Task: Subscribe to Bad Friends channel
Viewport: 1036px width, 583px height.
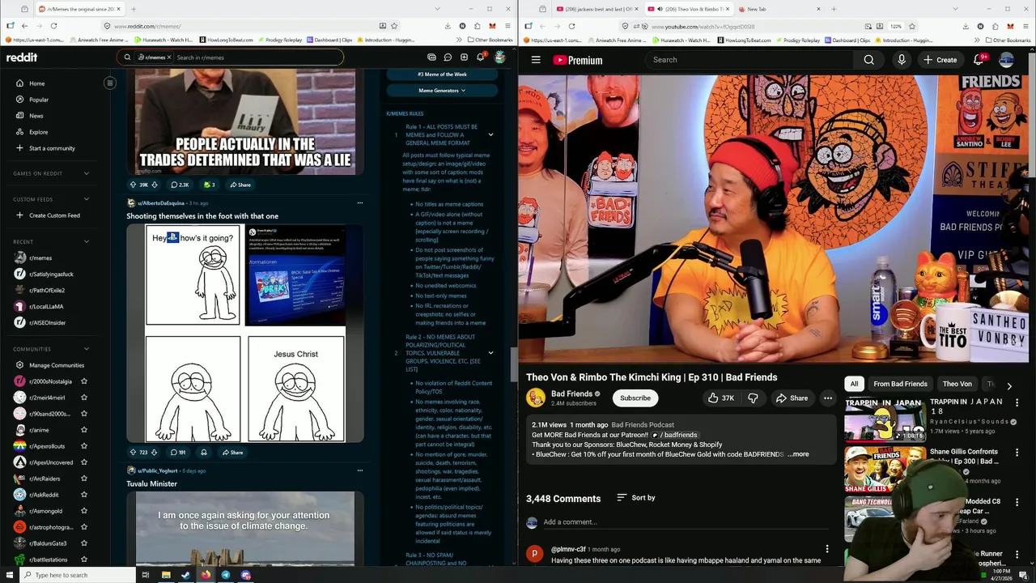Action: pos(635,398)
